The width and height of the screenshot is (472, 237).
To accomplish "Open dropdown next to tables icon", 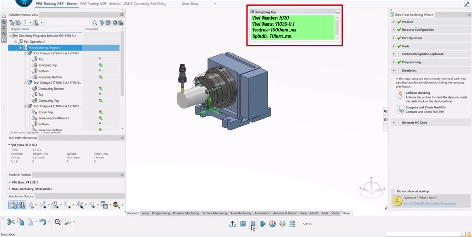I will pyautogui.click(x=110, y=205).
